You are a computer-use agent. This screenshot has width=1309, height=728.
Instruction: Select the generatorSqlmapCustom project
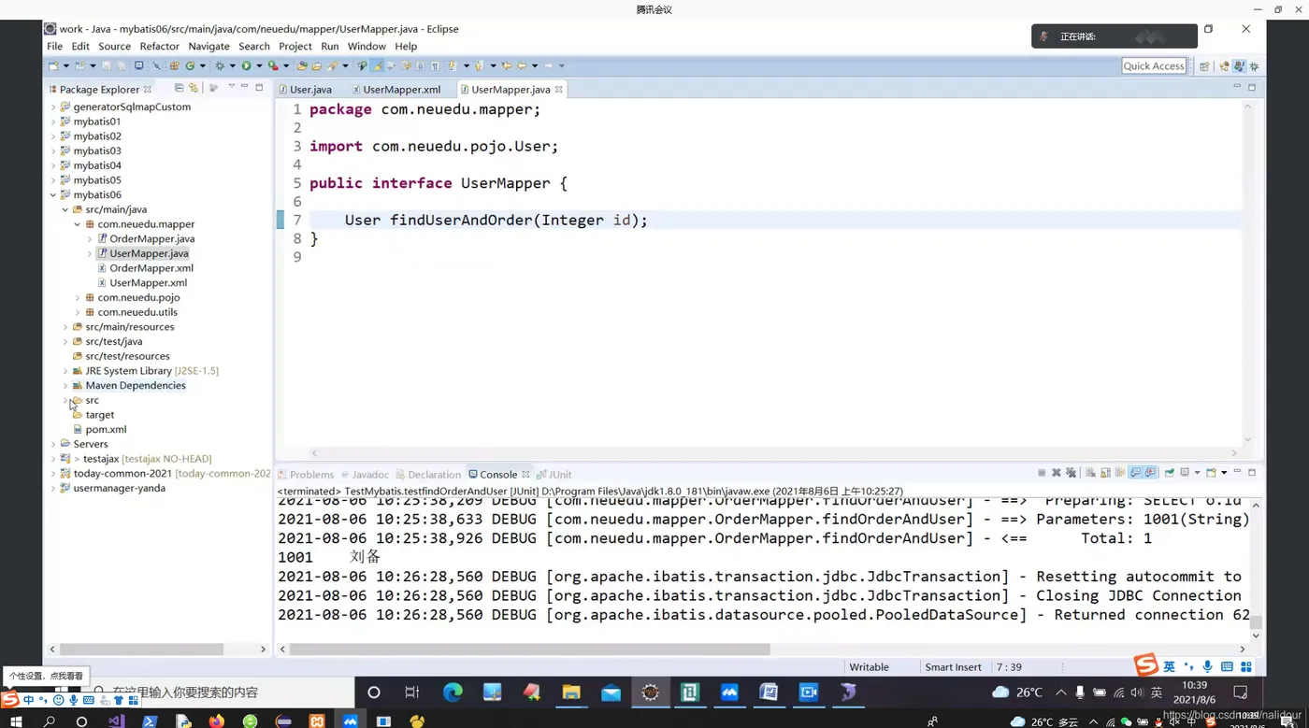click(x=132, y=107)
